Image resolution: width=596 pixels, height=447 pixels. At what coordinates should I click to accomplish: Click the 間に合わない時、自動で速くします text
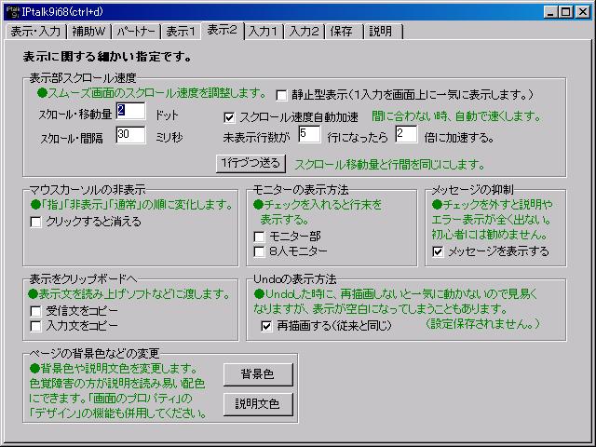pyautogui.click(x=456, y=116)
